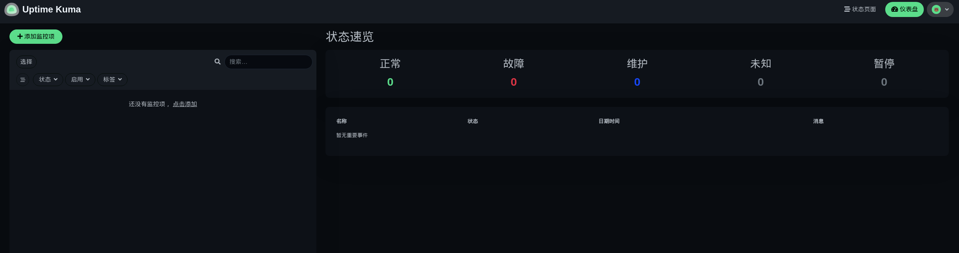This screenshot has height=253, width=959.
Task: Focus the 搜索 search input field
Action: tap(268, 62)
